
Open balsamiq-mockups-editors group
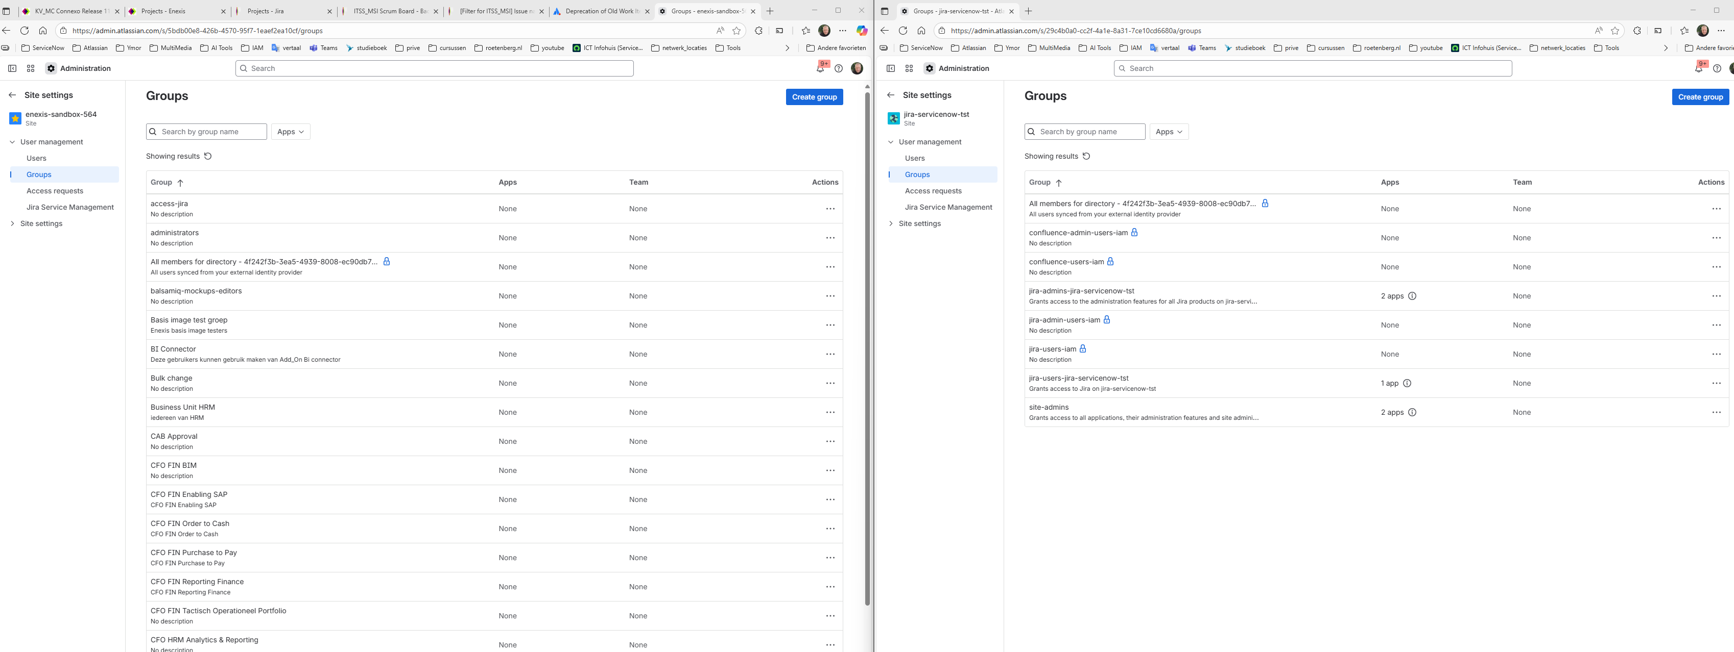pos(196,291)
